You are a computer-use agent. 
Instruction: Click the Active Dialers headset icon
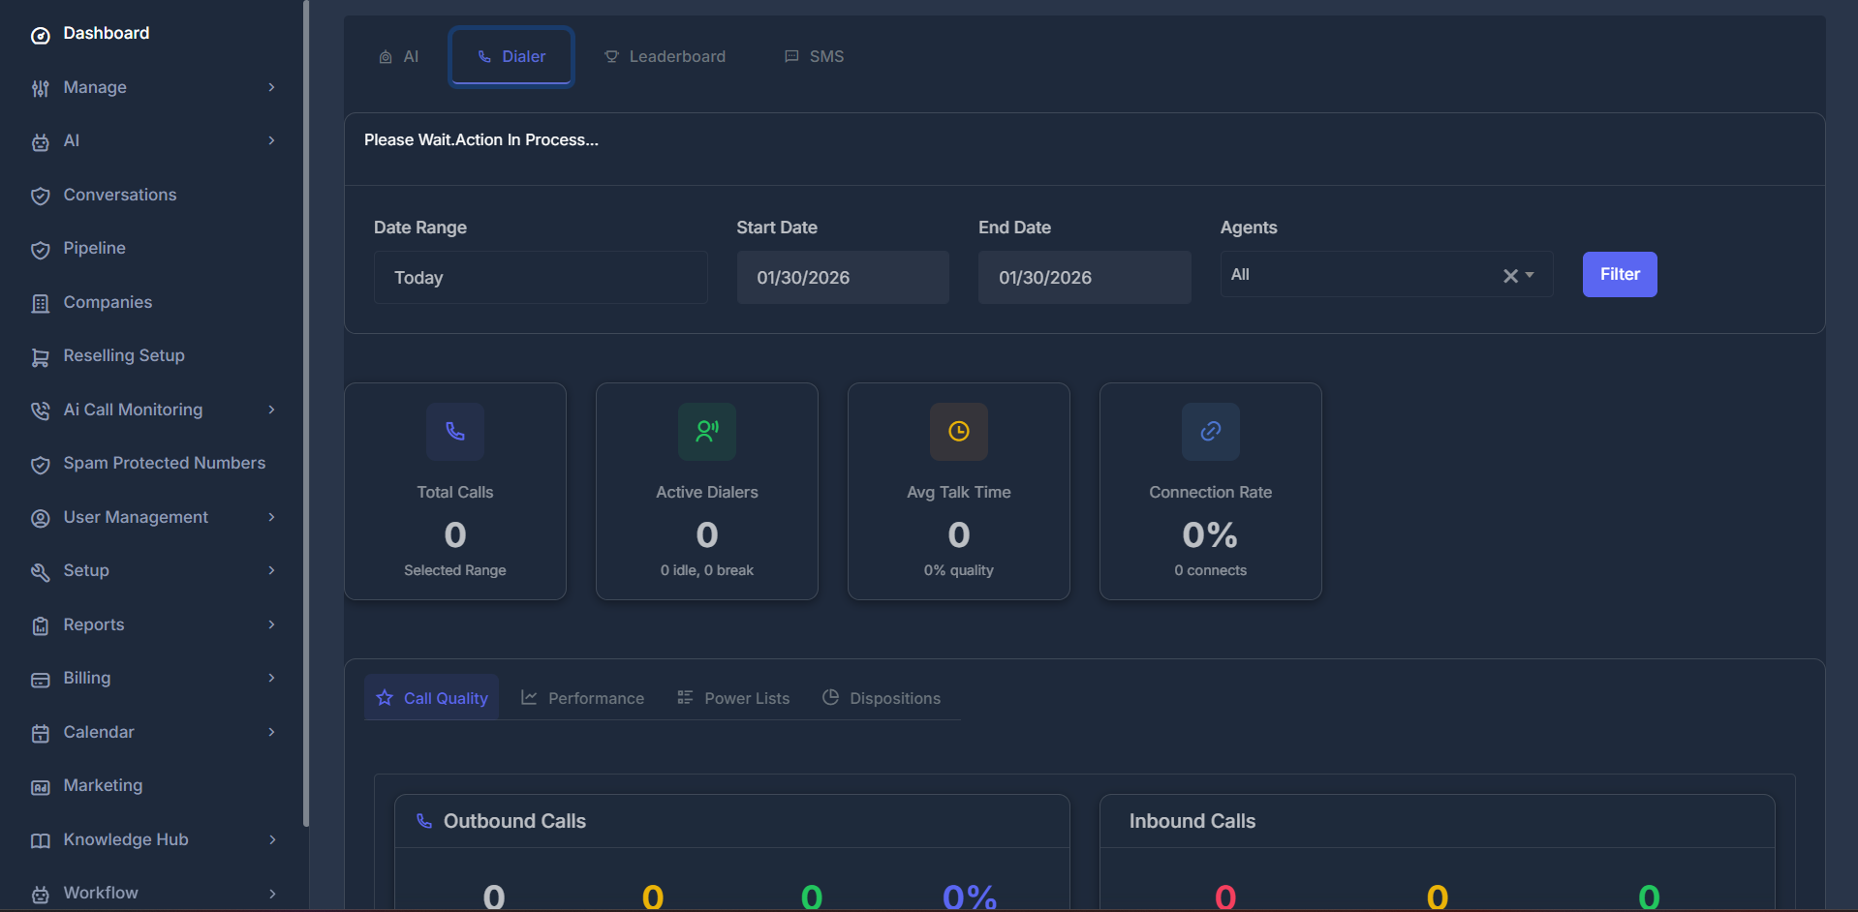point(706,432)
